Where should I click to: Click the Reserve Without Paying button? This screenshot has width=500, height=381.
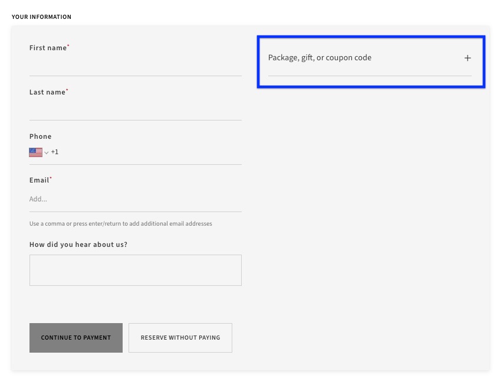pos(180,337)
